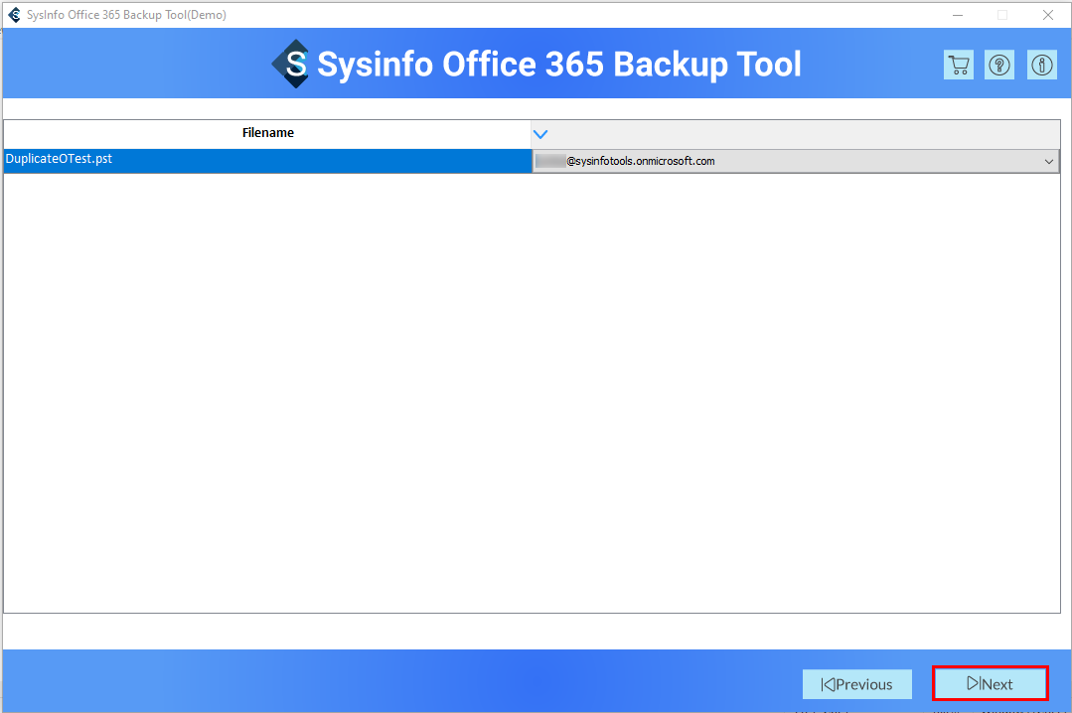
Task: Go back with the Previous button
Action: (856, 683)
